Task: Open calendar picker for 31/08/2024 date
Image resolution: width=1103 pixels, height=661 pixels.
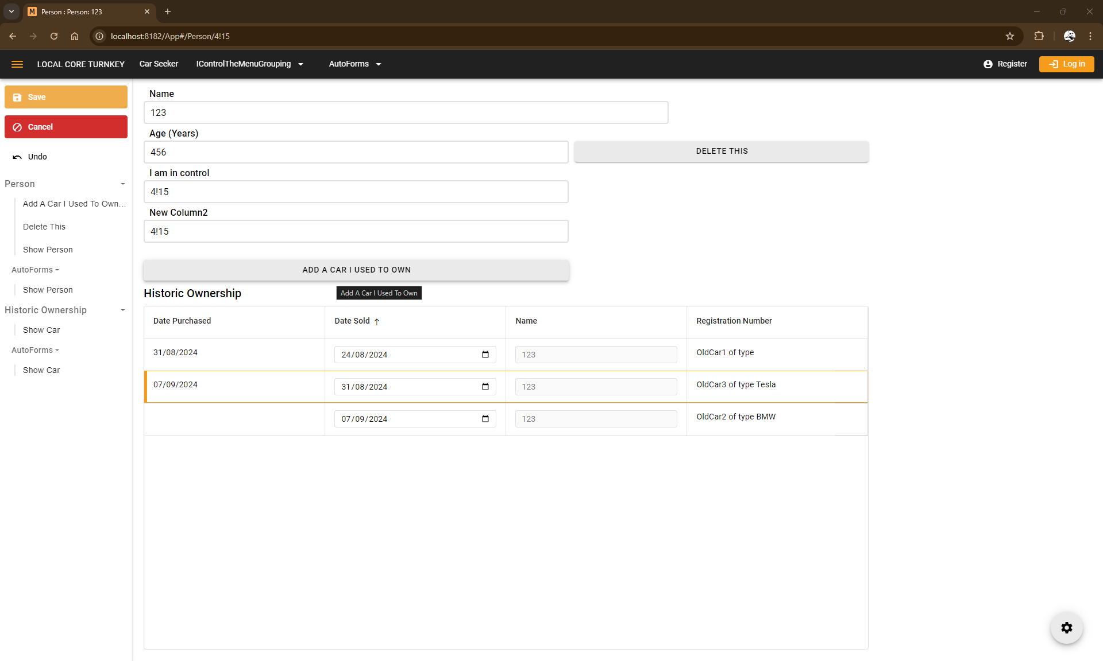Action: pyautogui.click(x=485, y=387)
